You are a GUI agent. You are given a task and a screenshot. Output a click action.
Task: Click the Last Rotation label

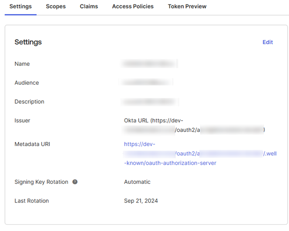point(32,201)
